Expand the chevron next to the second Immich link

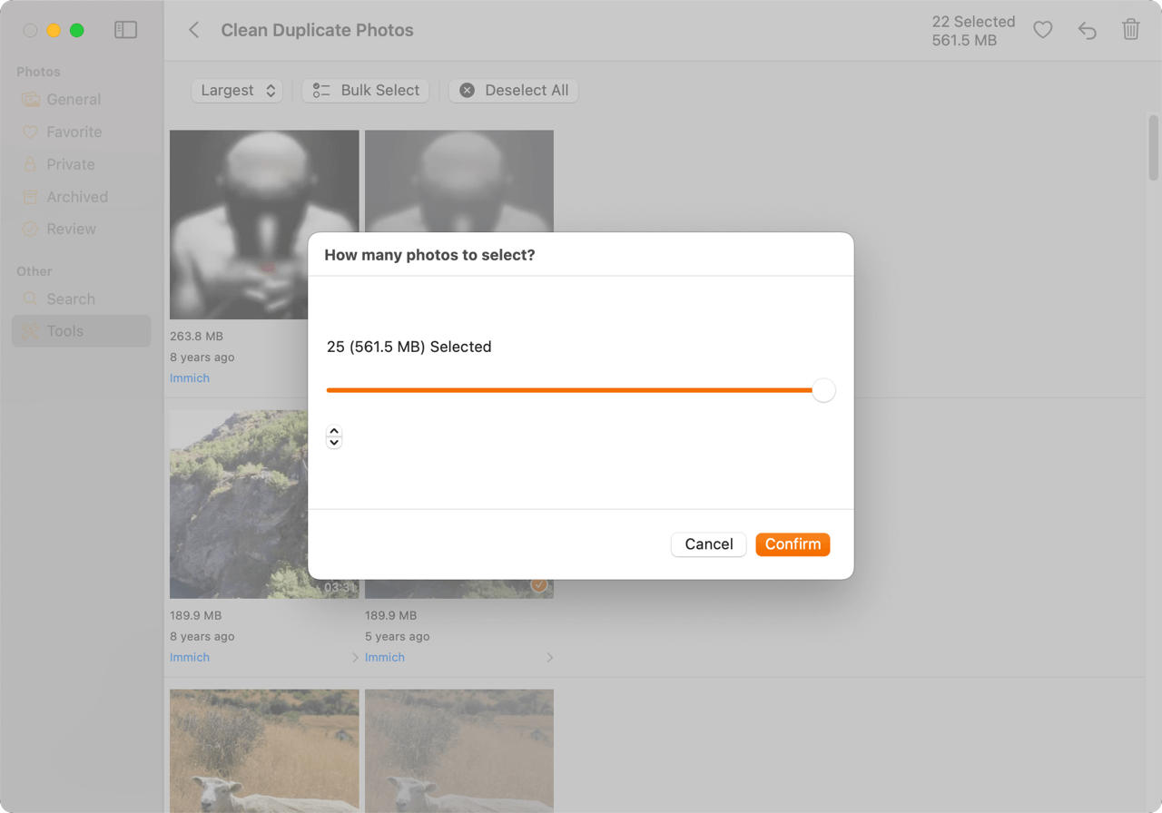tap(550, 657)
